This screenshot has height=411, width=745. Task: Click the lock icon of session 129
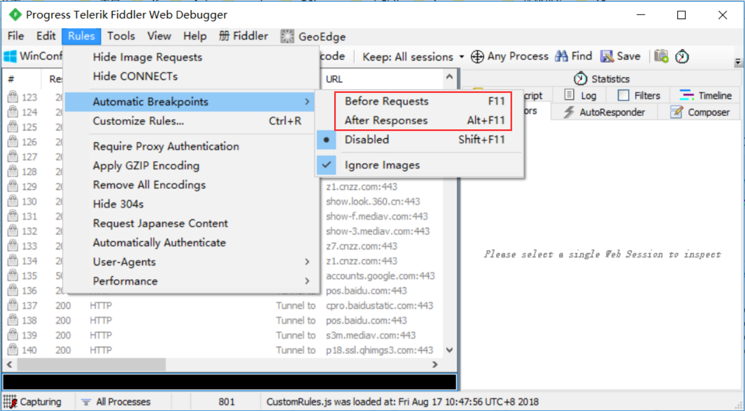pos(12,186)
